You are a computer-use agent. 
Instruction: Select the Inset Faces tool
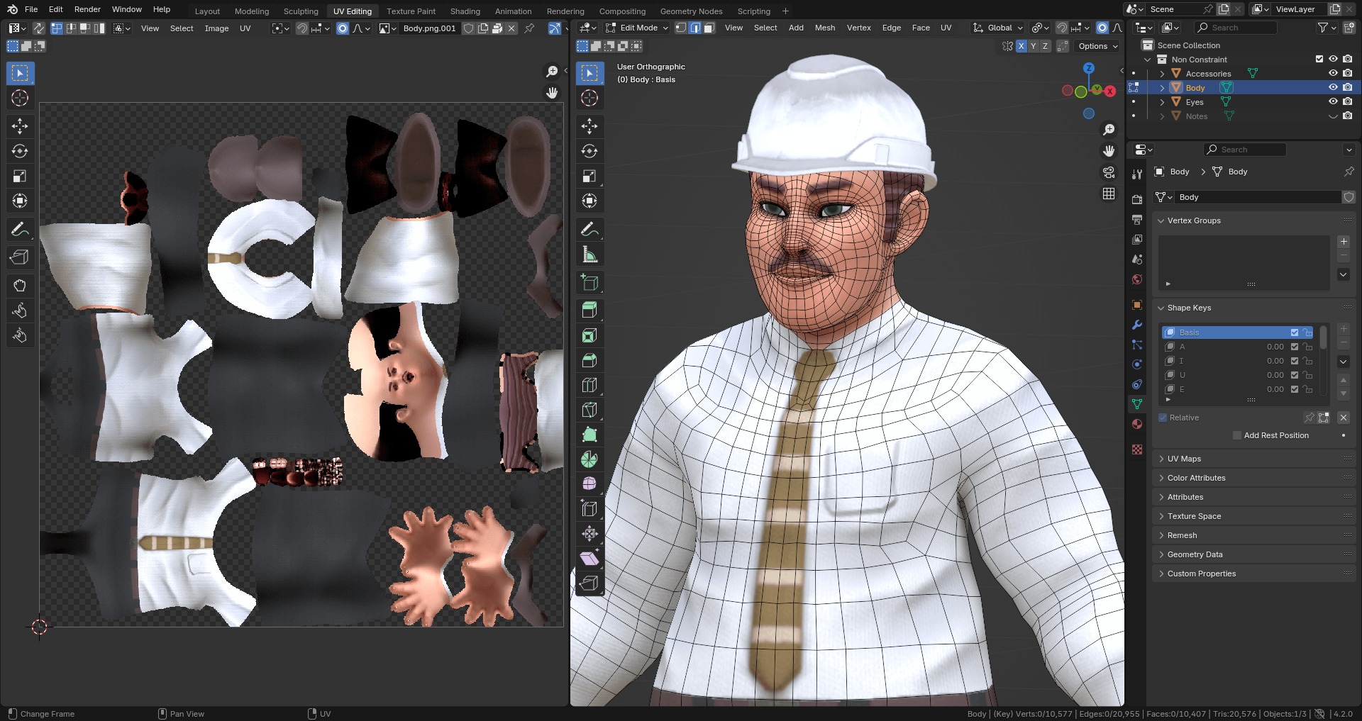tap(589, 335)
